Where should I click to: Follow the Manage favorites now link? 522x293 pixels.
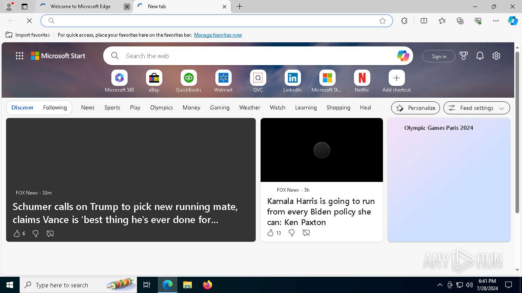coord(218,35)
